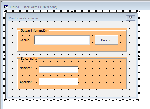Click the top-left black sizing handle

coord(4,11)
